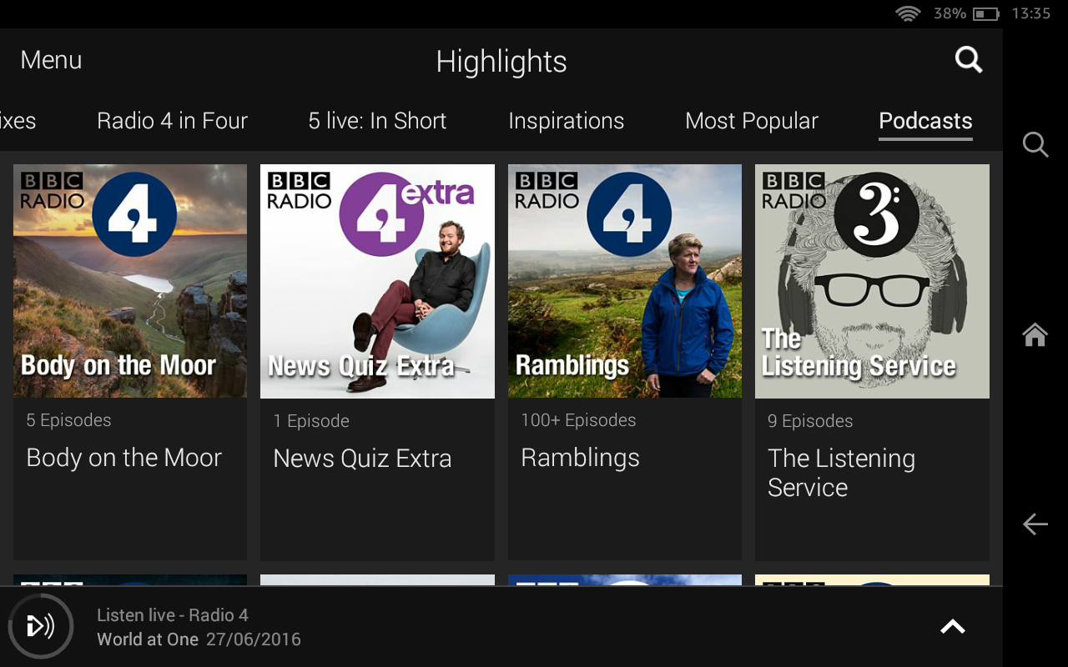This screenshot has height=667, width=1068.
Task: Tap the back arrow in the side bar
Action: pyautogui.click(x=1035, y=524)
